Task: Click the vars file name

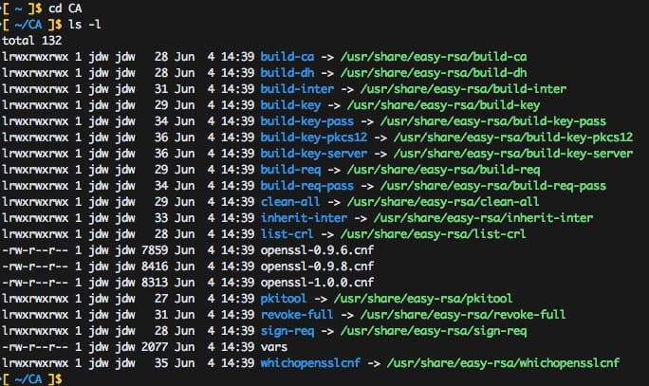Action: tap(272, 347)
